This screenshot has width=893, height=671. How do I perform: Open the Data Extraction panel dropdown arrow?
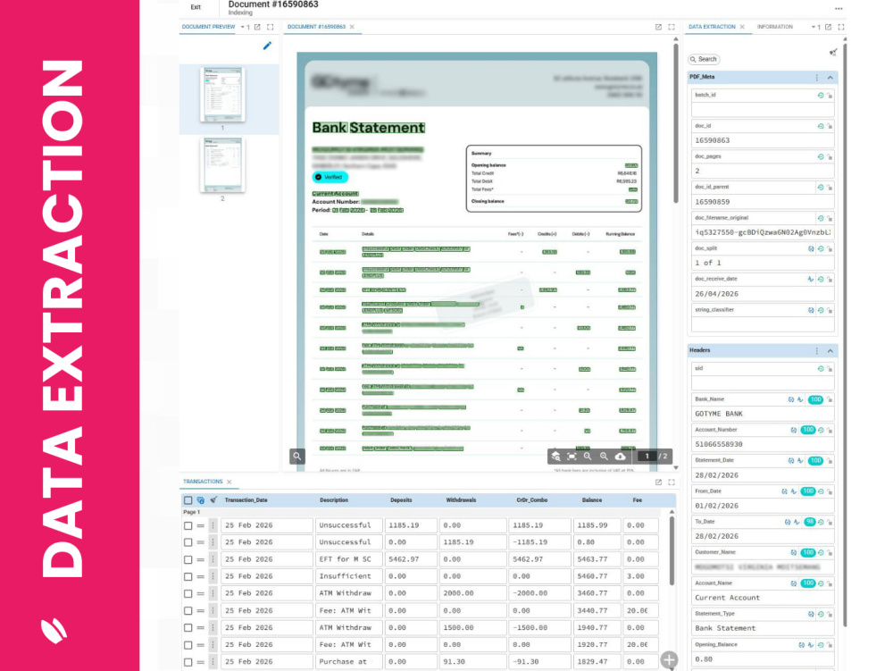(814, 27)
